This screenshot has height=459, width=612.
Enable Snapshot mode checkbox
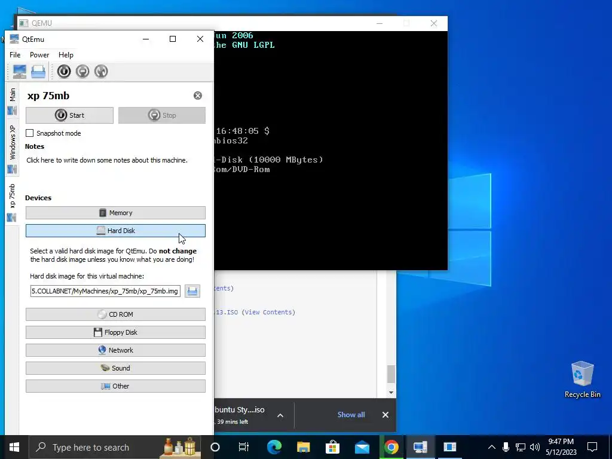pos(30,133)
